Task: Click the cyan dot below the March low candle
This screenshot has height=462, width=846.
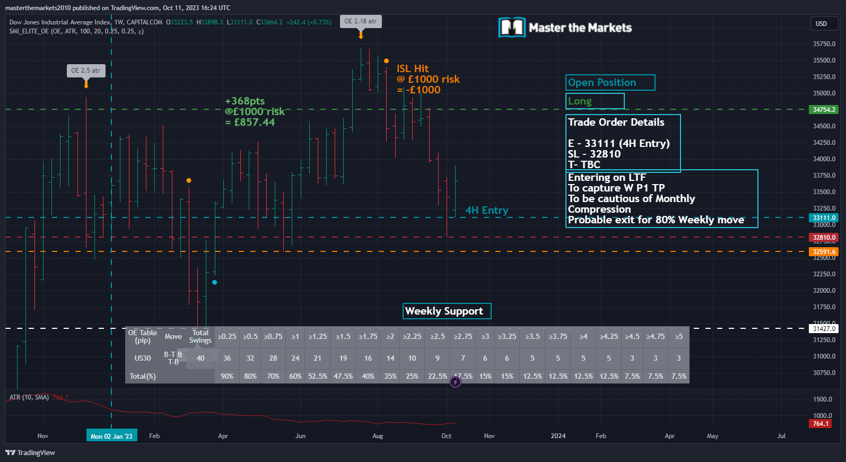Action: pos(214,282)
